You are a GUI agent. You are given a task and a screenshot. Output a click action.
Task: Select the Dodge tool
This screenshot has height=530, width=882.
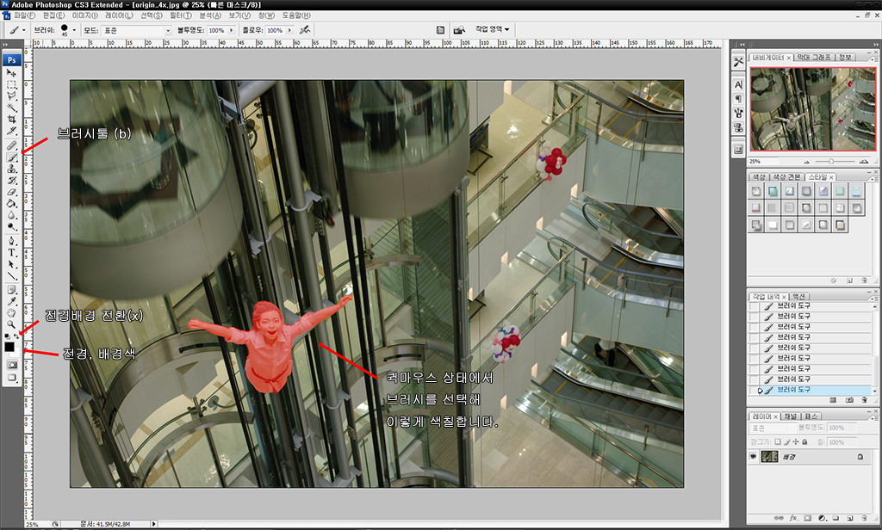[x=11, y=227]
